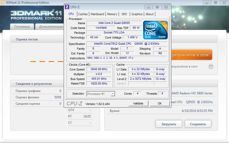Click the Core Speed value 3640.09 MHz

(99, 69)
